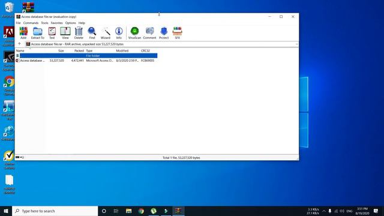
Task: Open the WinRAR archive desktop icon
Action: 28,7
